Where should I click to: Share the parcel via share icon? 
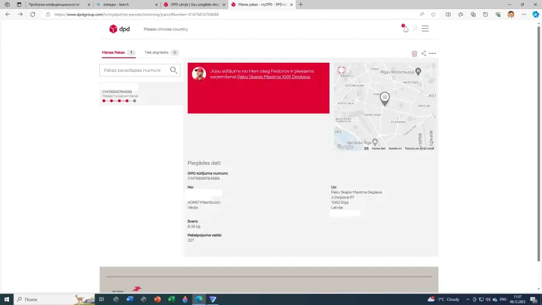pyautogui.click(x=423, y=53)
